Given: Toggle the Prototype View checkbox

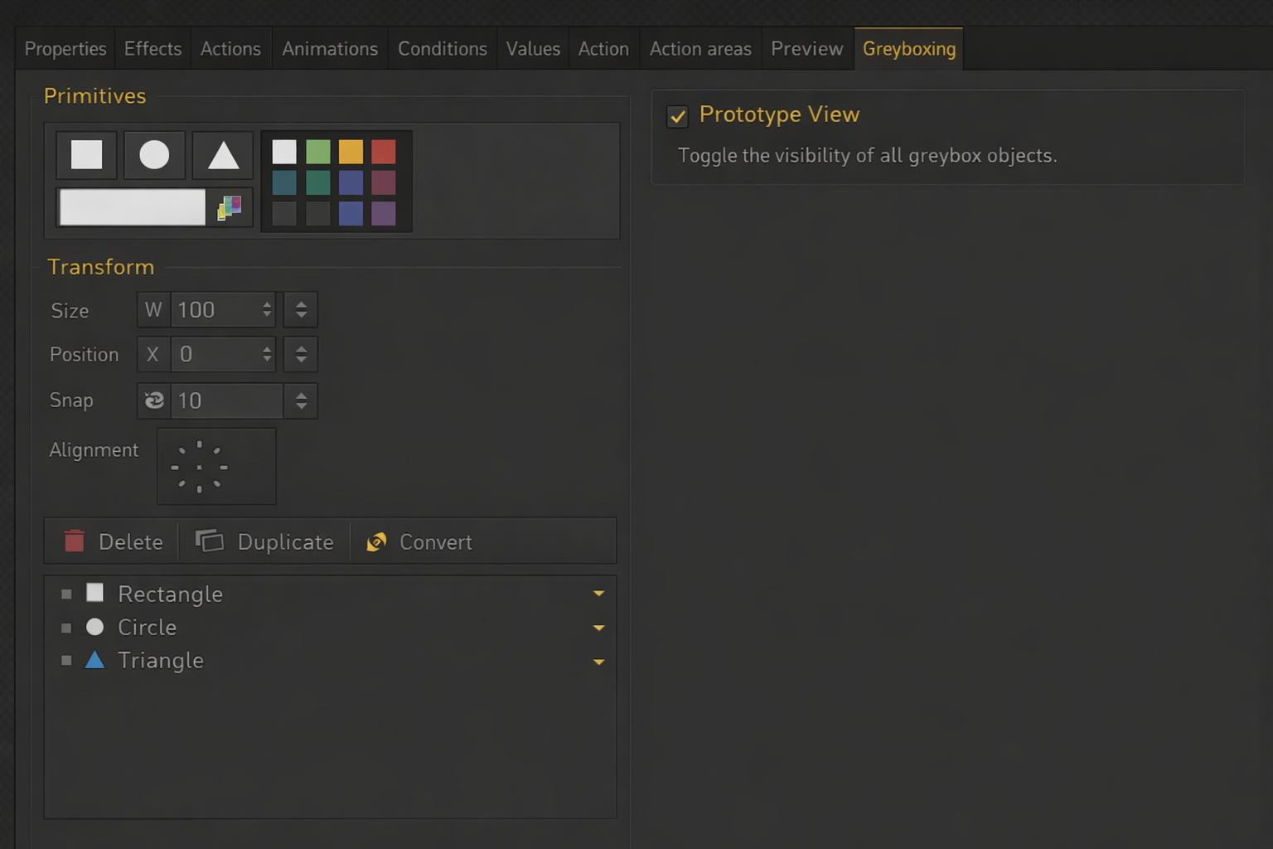Looking at the screenshot, I should (x=677, y=116).
